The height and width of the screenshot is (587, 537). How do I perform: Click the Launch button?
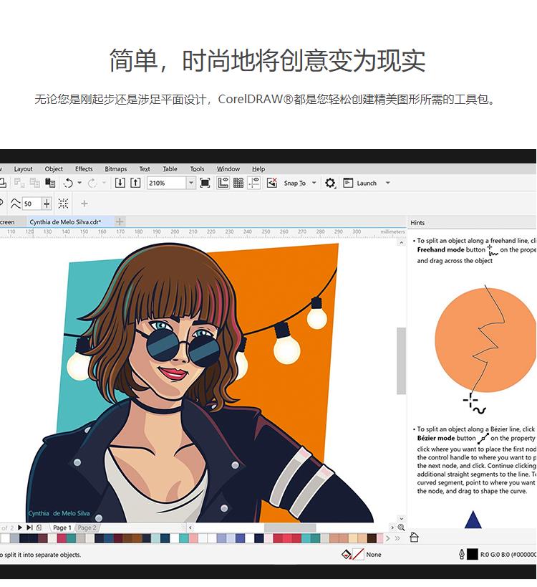tap(360, 183)
